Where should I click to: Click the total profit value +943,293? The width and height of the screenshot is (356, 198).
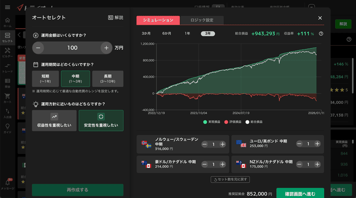(x=263, y=34)
